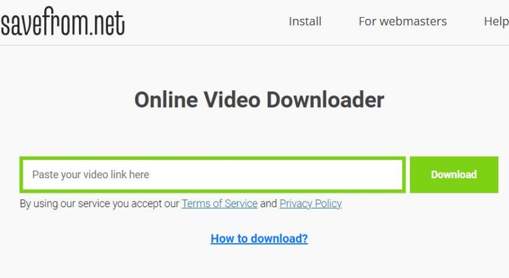Viewport: 509px width, 278px height.
Task: Start download with the Download button
Action: (x=454, y=175)
